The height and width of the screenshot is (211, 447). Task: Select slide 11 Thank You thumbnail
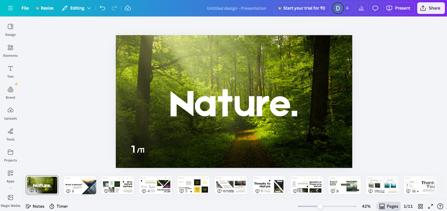tap(420, 185)
